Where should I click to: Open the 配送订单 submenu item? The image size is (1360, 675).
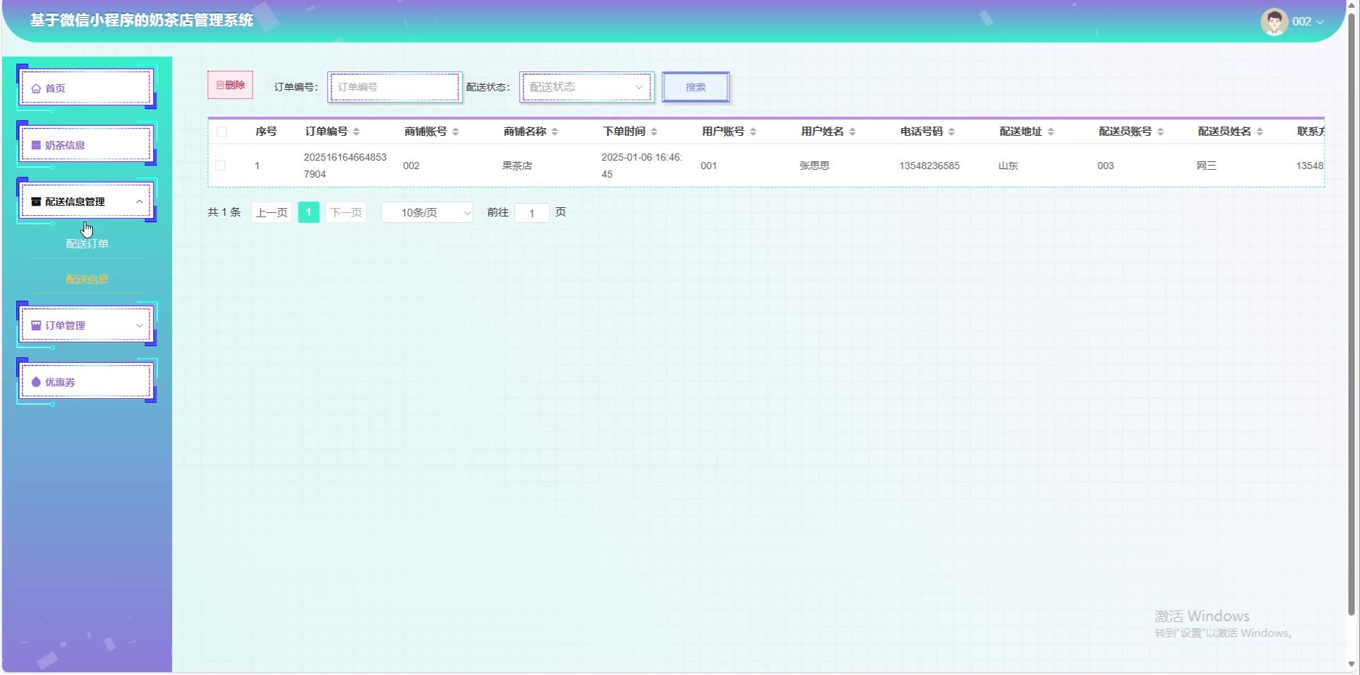click(87, 243)
